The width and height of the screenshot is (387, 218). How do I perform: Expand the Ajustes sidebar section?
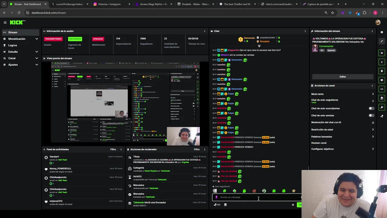(x=37, y=65)
